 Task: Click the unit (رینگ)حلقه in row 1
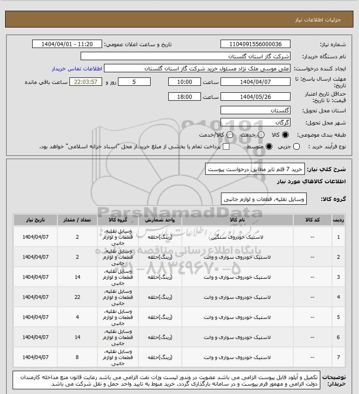click(160, 237)
